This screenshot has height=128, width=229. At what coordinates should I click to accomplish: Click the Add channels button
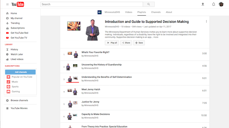coord(20,72)
